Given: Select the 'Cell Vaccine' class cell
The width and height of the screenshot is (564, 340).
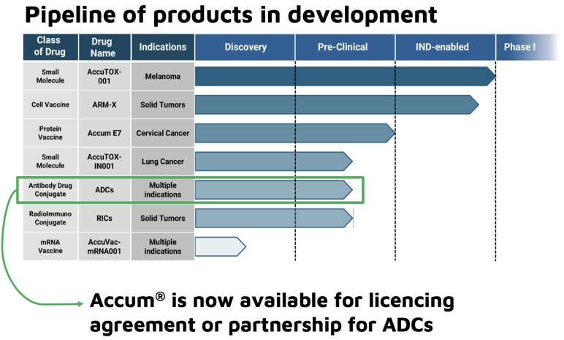Looking at the screenshot, I should point(50,105).
